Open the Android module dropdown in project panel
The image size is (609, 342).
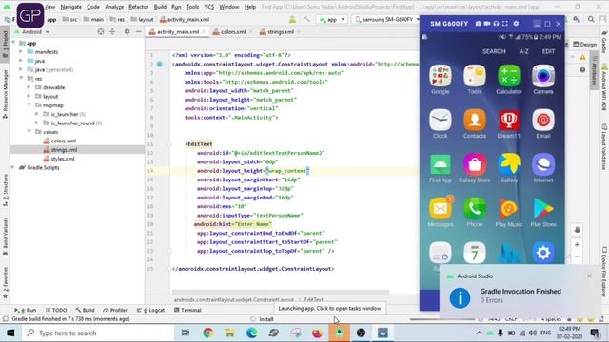[32, 31]
